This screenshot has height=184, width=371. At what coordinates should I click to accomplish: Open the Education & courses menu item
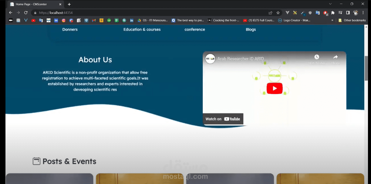click(x=142, y=29)
